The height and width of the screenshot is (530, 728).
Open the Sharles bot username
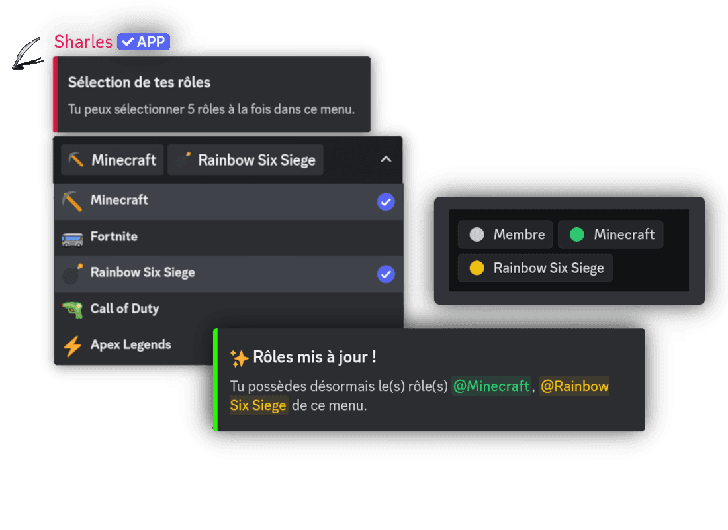tap(83, 42)
